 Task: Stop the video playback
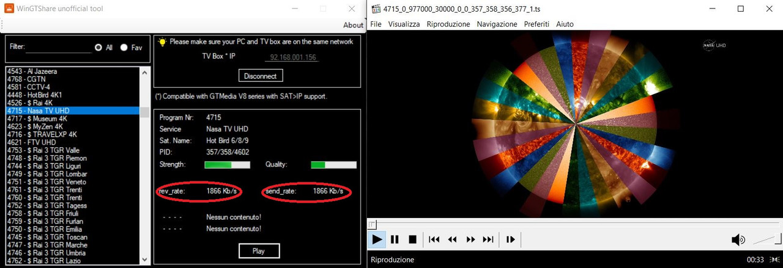point(412,239)
